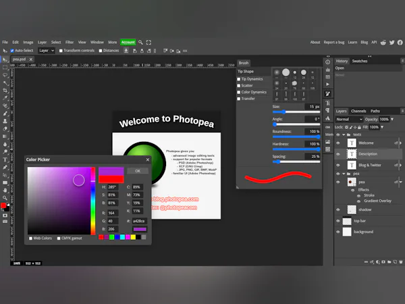The image size is (405, 304).
Task: Open the About link
Action: tap(315, 43)
